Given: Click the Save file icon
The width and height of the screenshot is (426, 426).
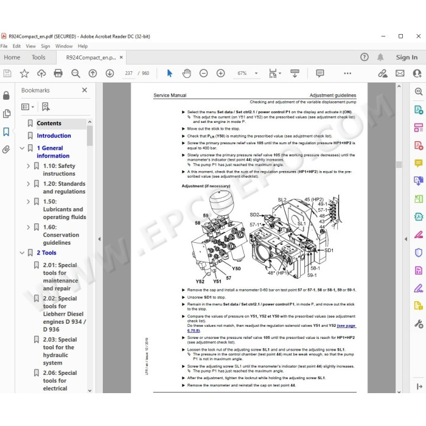Looking at the screenshot, I should coord(7,74).
